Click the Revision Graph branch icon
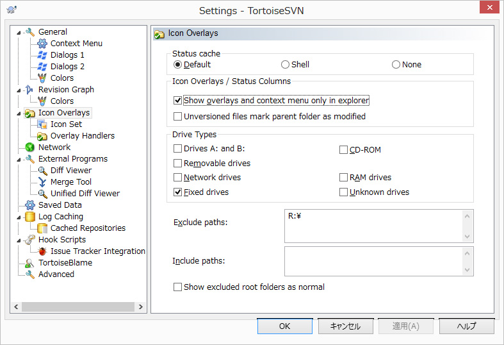 (29, 90)
